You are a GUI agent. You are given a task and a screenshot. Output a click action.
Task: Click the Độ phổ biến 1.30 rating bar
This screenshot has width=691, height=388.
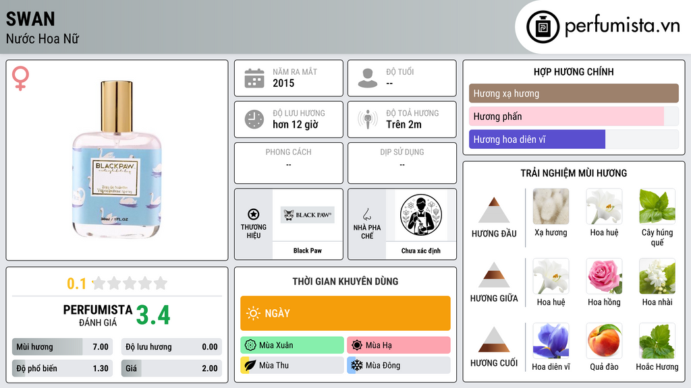(x=62, y=368)
